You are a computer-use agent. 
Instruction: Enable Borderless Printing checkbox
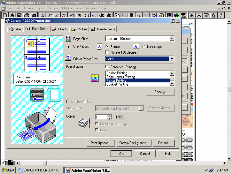pos(107,67)
